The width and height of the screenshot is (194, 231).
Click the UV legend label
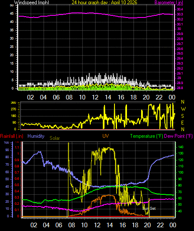pos(106,136)
